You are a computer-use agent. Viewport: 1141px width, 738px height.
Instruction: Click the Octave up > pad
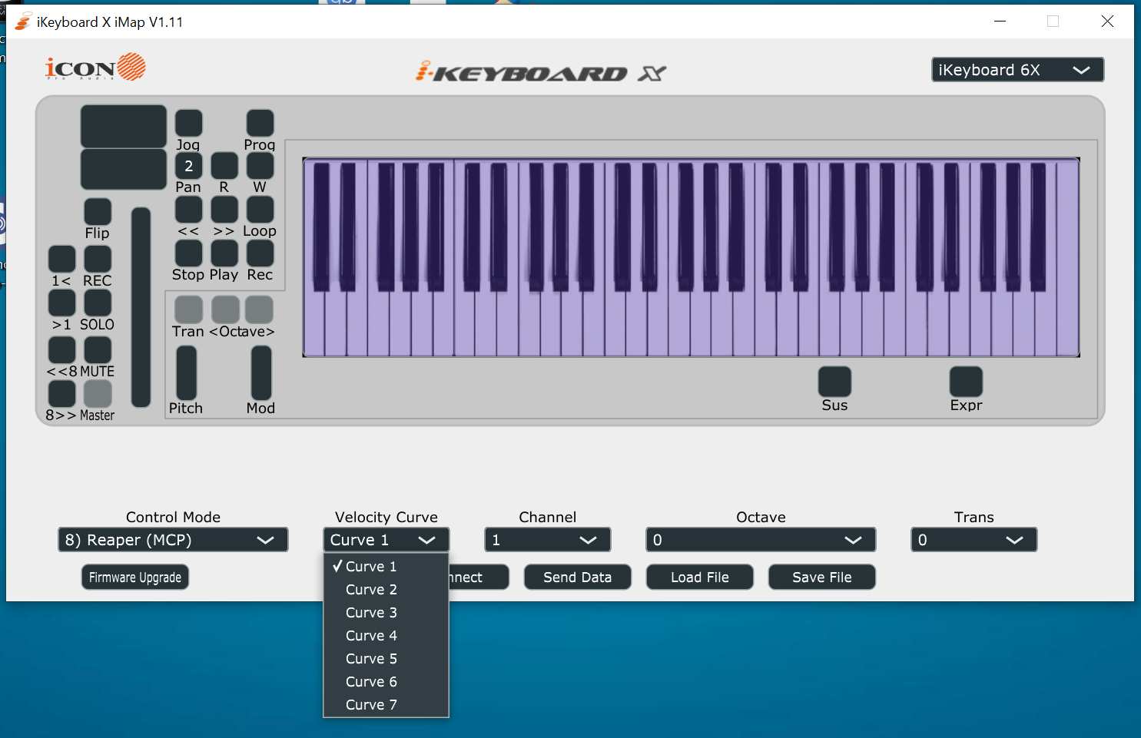click(x=259, y=309)
